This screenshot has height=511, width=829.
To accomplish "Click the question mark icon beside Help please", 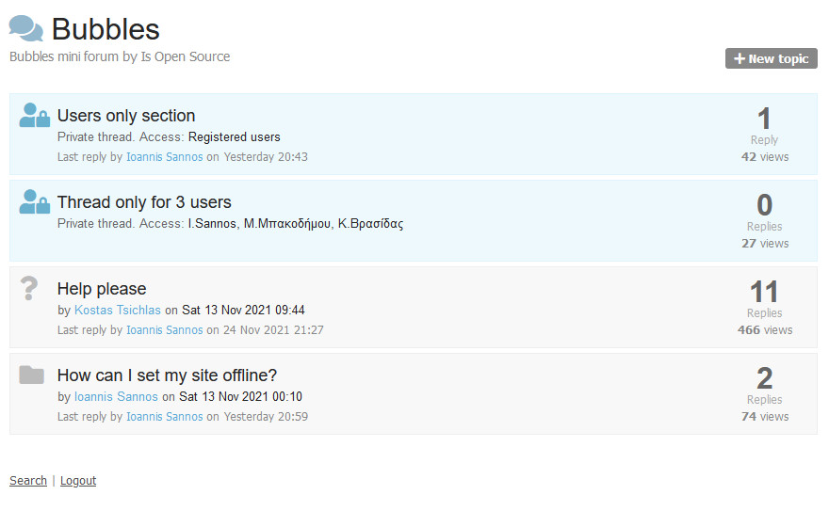I will (x=29, y=288).
